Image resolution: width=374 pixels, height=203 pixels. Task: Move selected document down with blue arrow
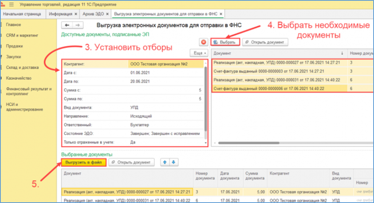coord(174,162)
